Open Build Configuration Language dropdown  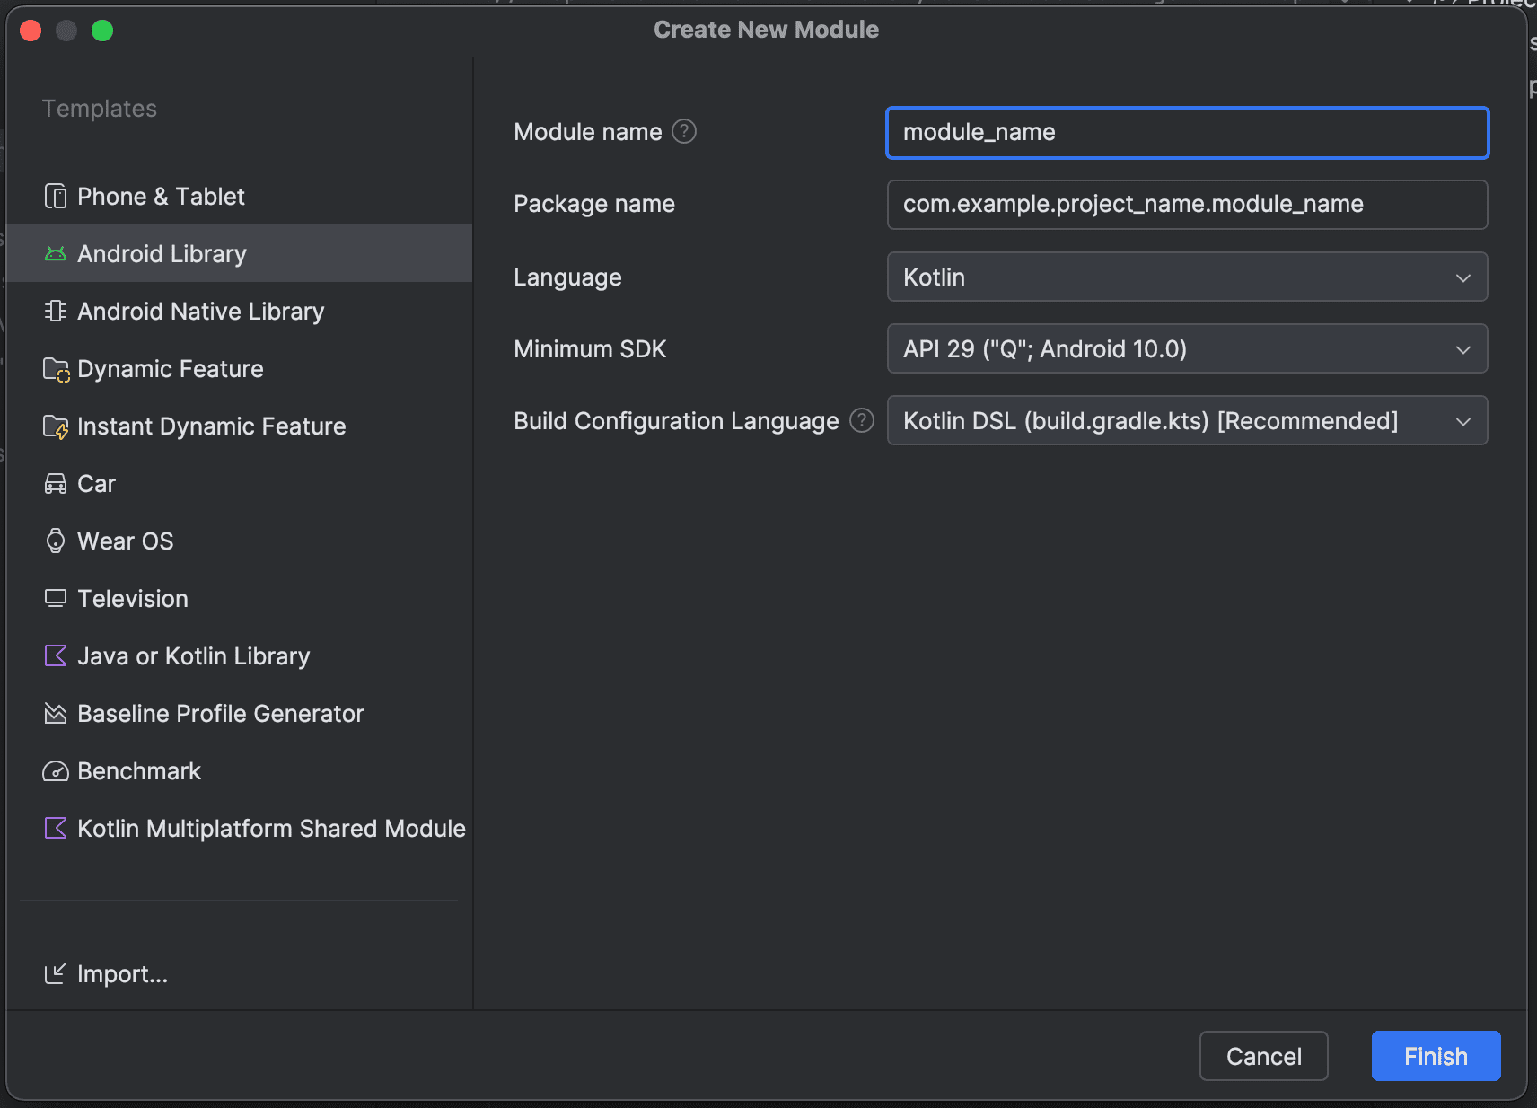[1187, 421]
